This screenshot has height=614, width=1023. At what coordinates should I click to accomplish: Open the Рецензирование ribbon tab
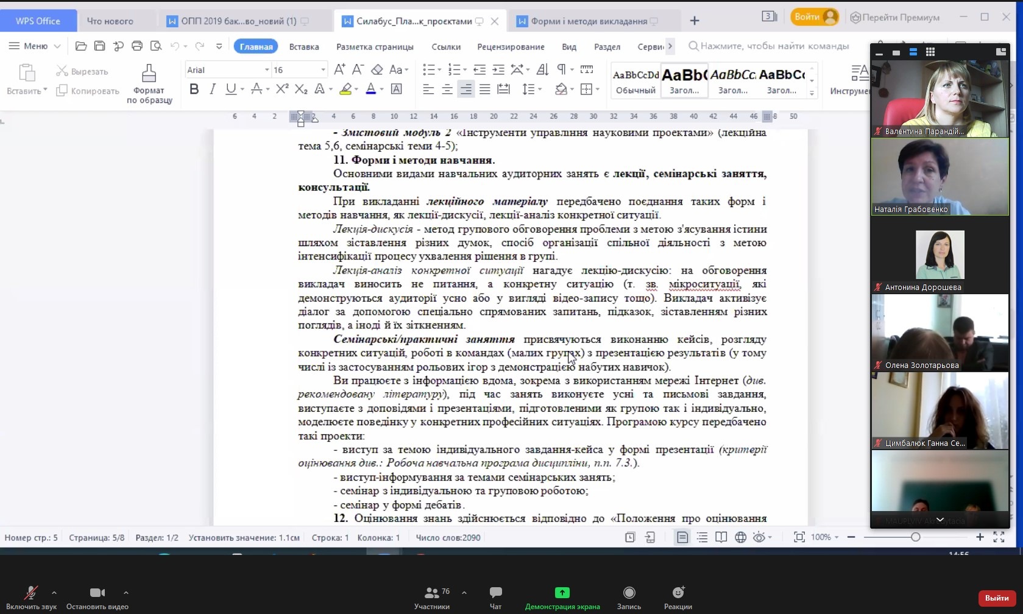[x=511, y=46]
